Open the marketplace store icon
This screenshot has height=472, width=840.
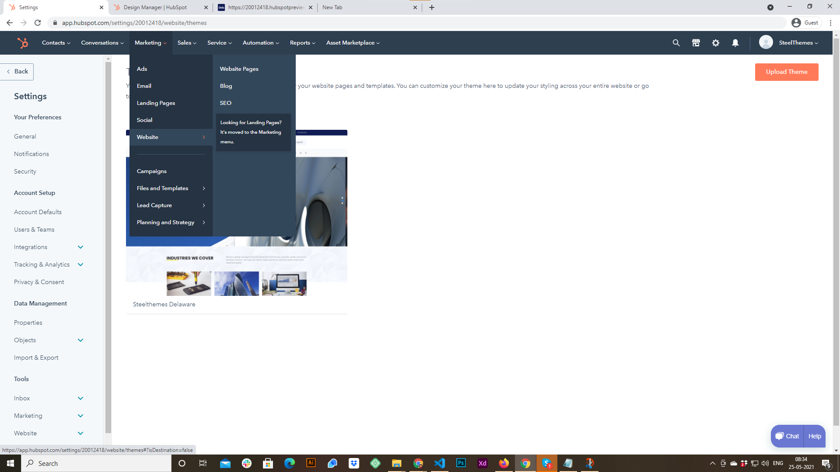click(696, 43)
